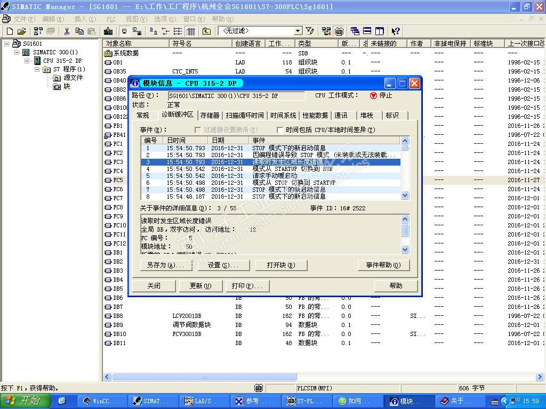The image size is (546, 409).
Task: Open the <无过滤> filter dropdown
Action: tap(298, 31)
